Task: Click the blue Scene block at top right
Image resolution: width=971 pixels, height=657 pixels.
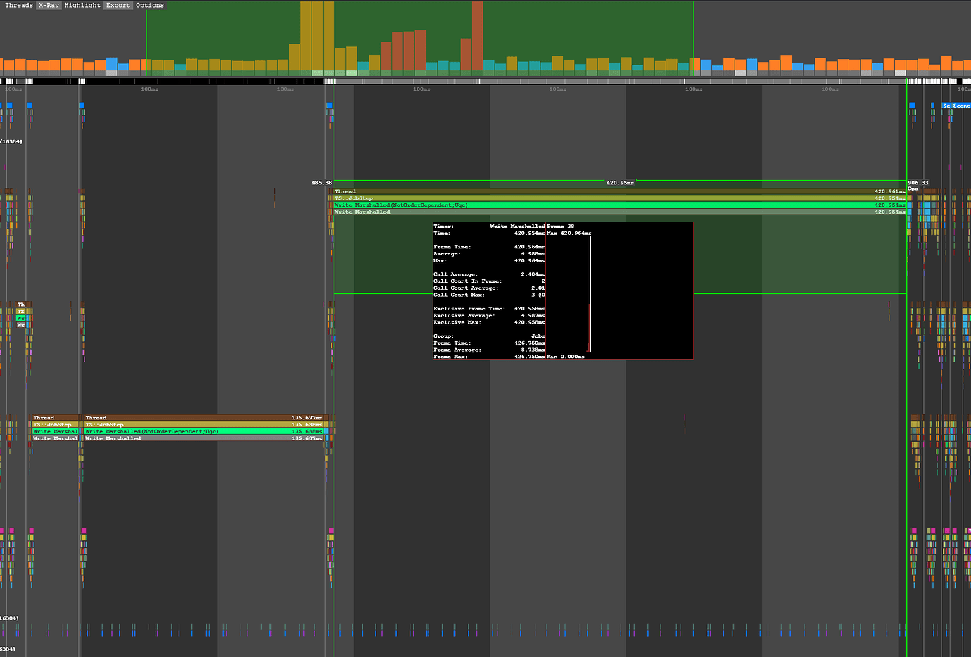Action: pos(956,106)
